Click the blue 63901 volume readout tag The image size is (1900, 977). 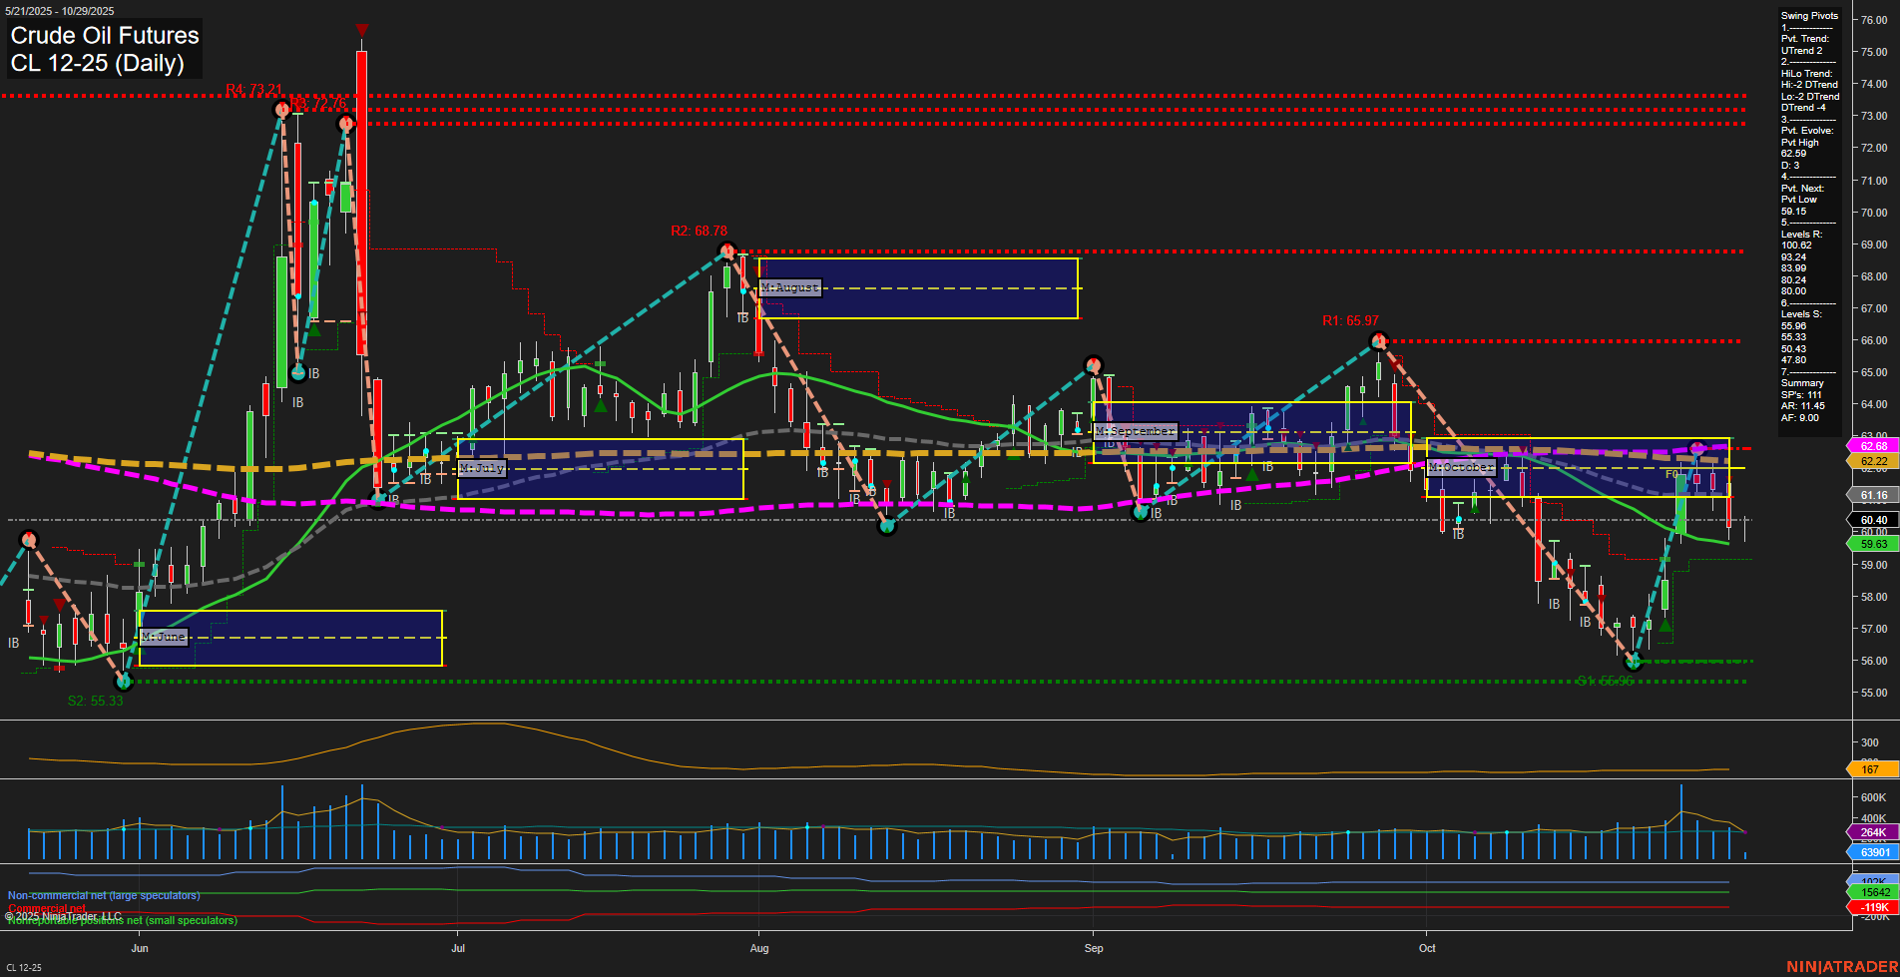[x=1873, y=851]
